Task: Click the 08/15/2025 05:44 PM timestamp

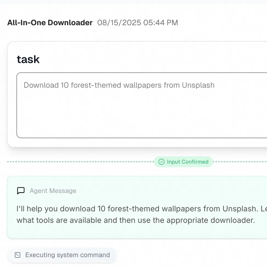Action: pyautogui.click(x=137, y=23)
